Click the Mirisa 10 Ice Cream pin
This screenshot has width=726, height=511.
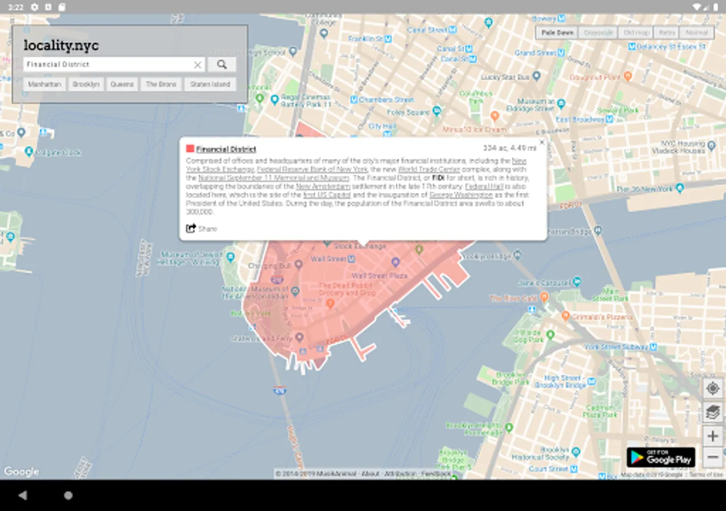pyautogui.click(x=494, y=116)
